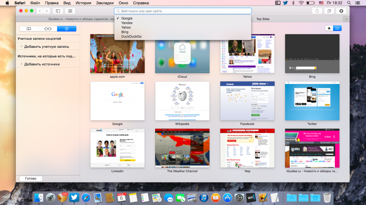Show Top Sites grid view icon

[x=337, y=28]
